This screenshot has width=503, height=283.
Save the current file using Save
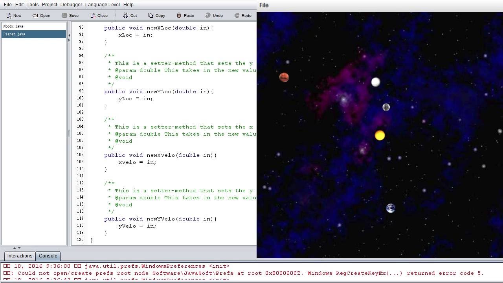[x=70, y=15]
